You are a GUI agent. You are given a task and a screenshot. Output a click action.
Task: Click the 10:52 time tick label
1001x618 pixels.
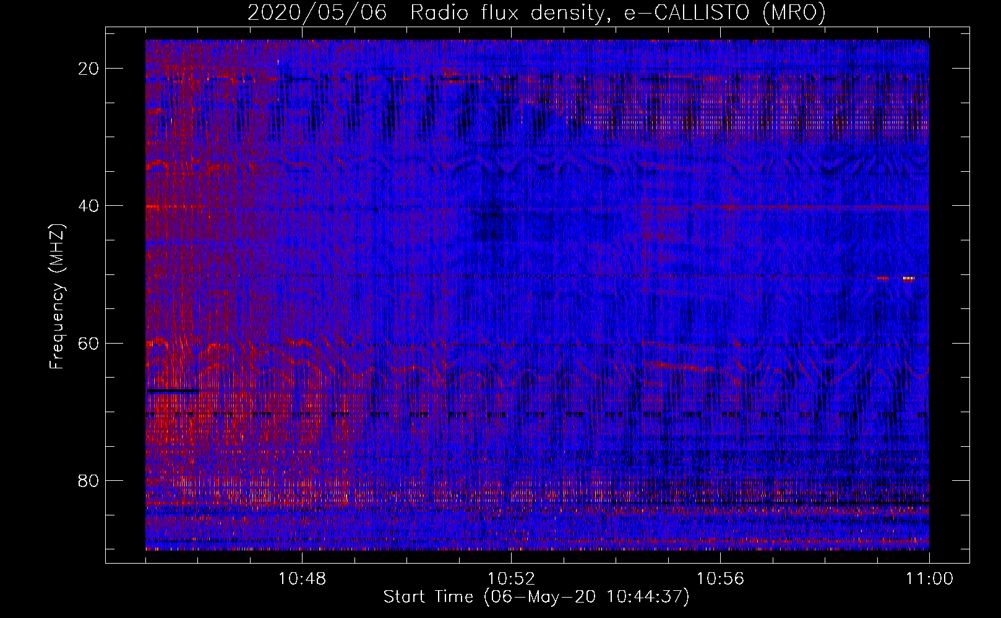[x=511, y=579]
